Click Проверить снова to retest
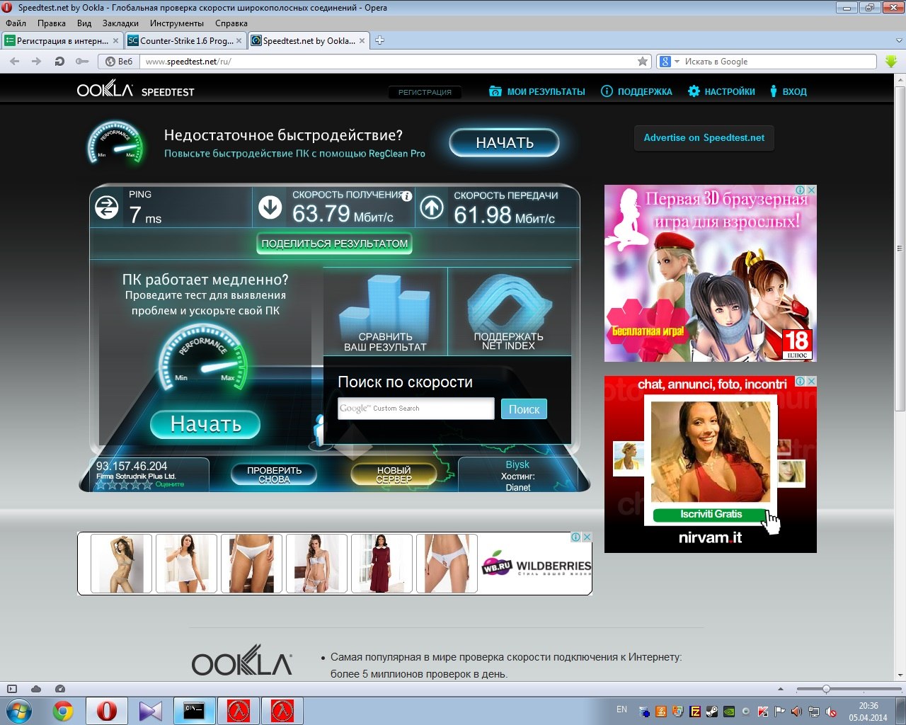906x725 pixels. tap(274, 474)
